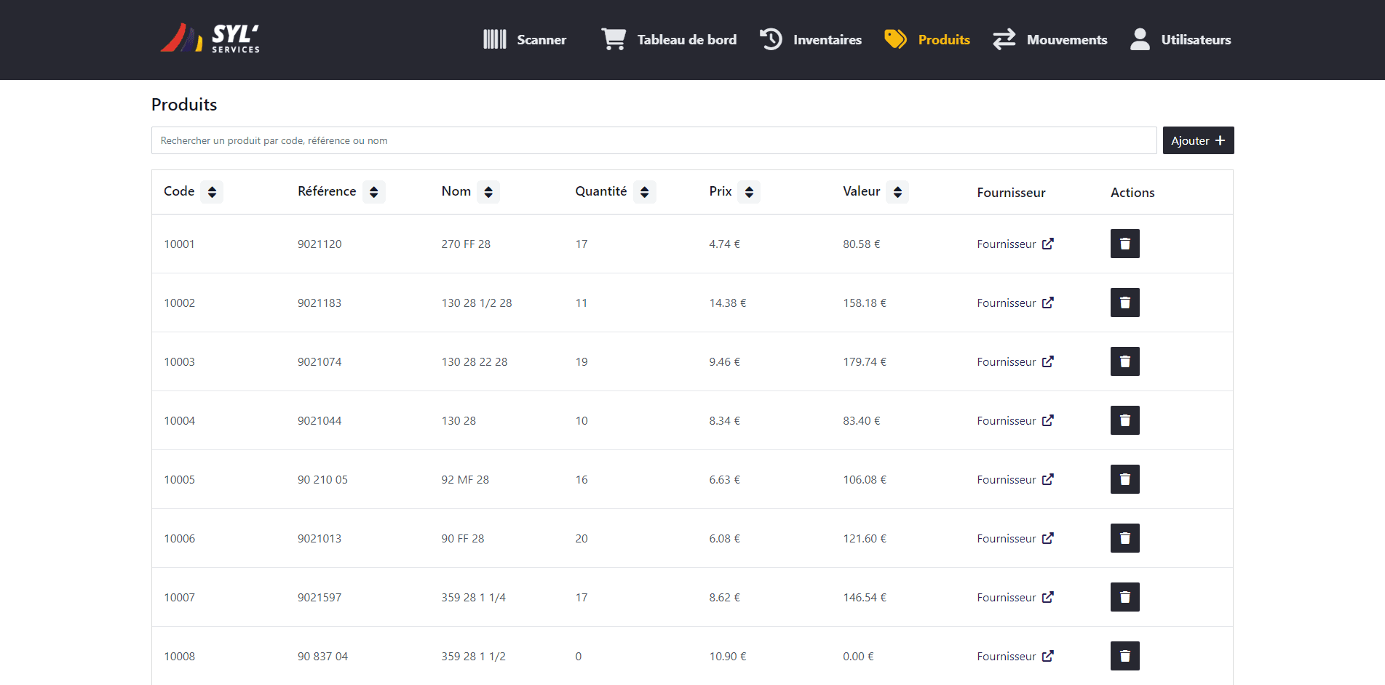
Task: Focus the product search field
Action: click(x=654, y=140)
